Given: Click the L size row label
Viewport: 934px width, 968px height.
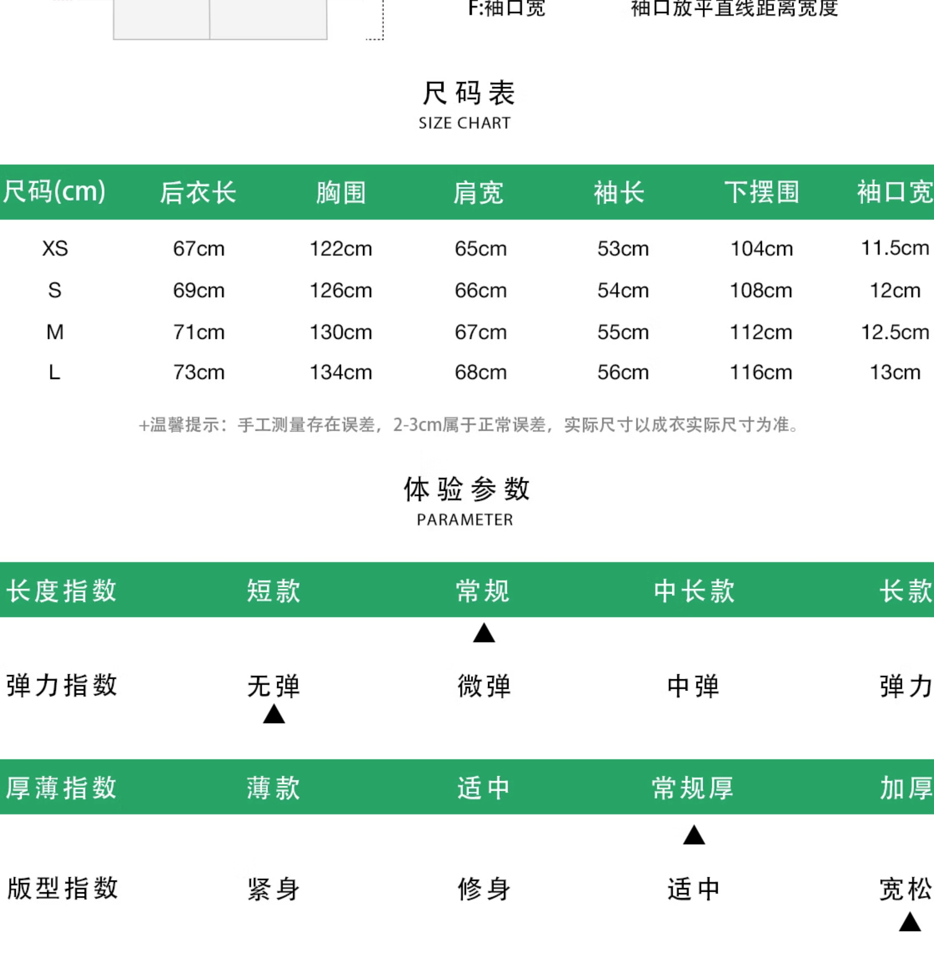Looking at the screenshot, I should (x=55, y=372).
